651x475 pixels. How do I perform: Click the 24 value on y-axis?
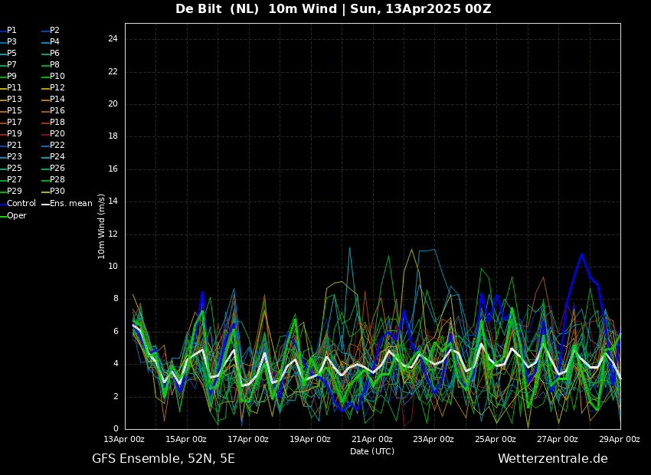tap(113, 39)
